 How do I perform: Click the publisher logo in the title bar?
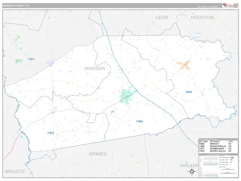coord(228,6)
